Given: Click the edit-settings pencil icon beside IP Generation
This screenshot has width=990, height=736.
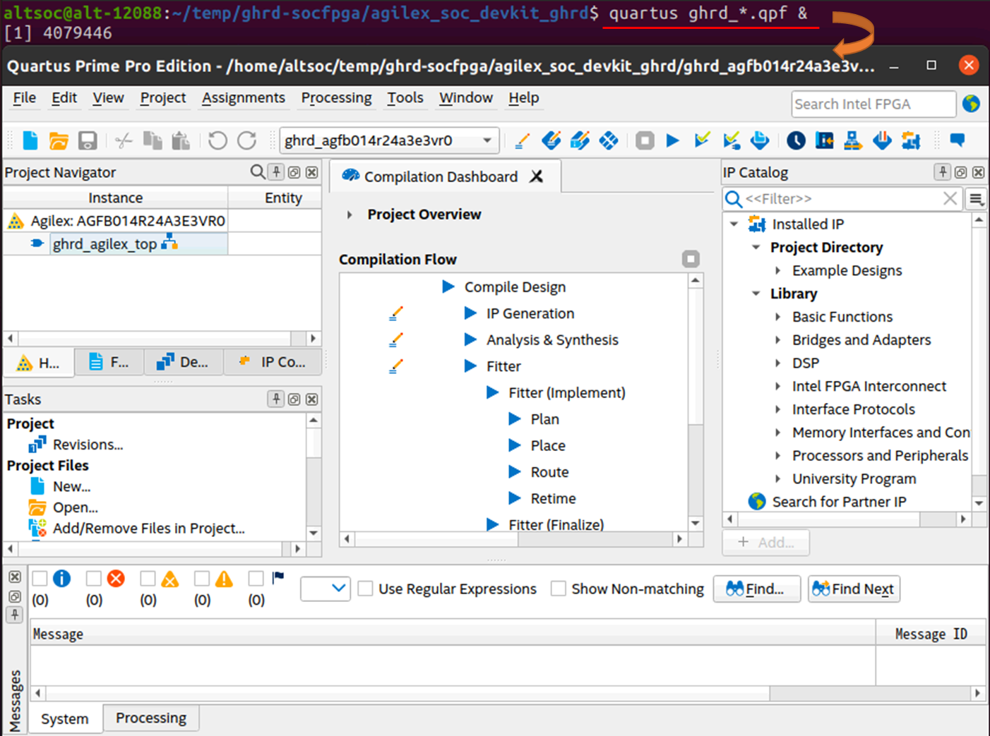Looking at the screenshot, I should (x=396, y=313).
